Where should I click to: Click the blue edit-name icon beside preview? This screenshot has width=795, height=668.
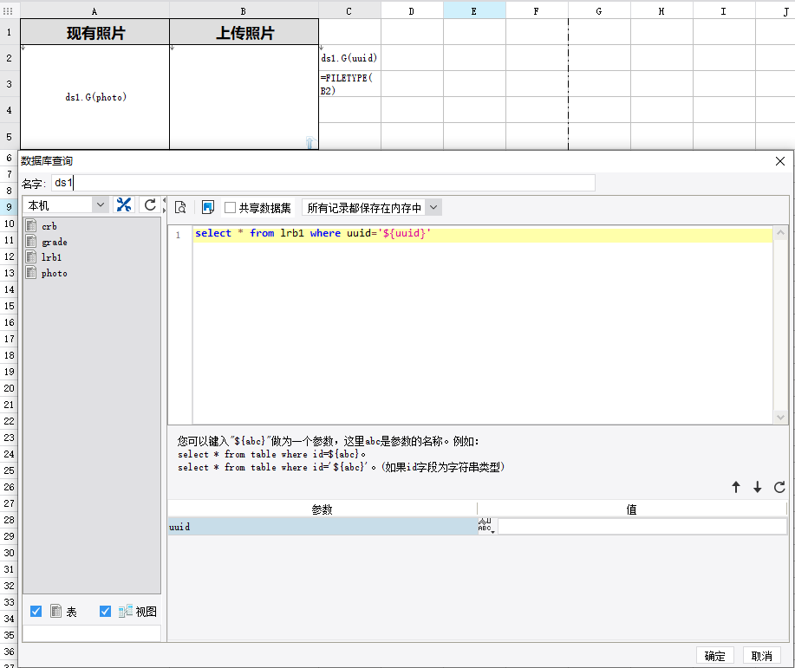tap(208, 207)
